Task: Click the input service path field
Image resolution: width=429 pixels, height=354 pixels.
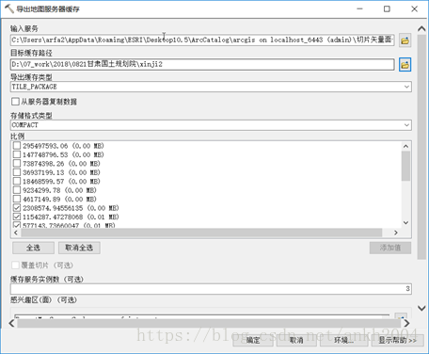Action: coord(202,40)
